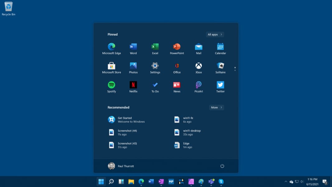
Task: Open File Explorer from the taskbar
Action: [131, 181]
